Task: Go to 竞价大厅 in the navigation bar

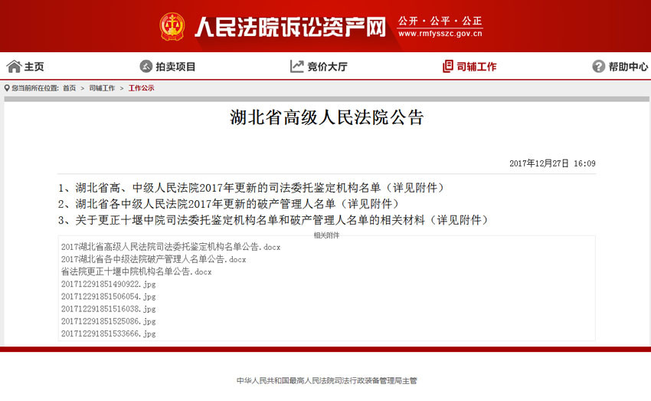Action: (327, 67)
